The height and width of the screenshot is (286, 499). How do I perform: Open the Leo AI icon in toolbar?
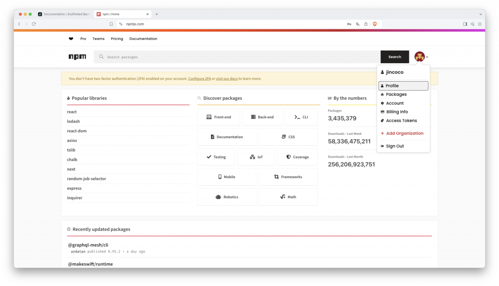click(472, 24)
